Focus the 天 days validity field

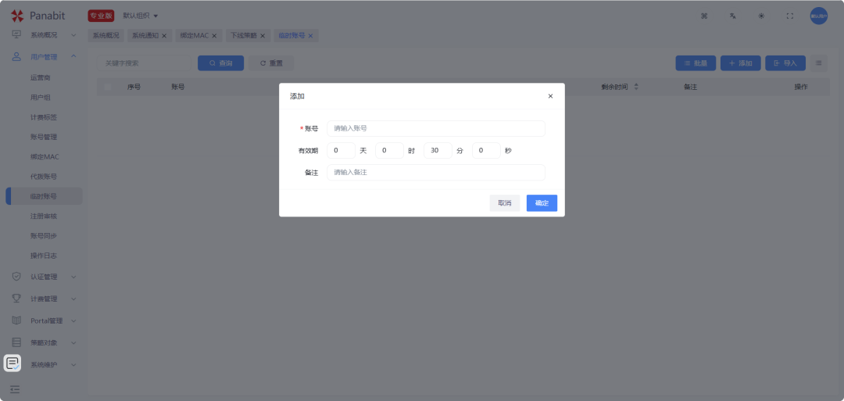pyautogui.click(x=342, y=151)
